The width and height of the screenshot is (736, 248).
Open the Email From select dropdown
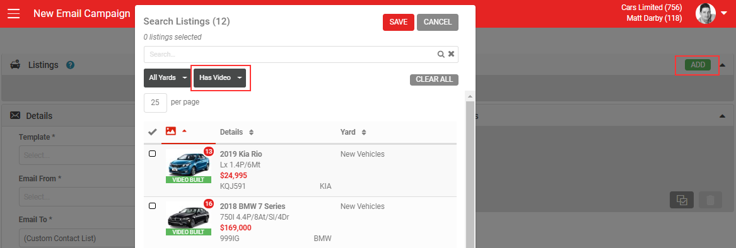pos(77,196)
